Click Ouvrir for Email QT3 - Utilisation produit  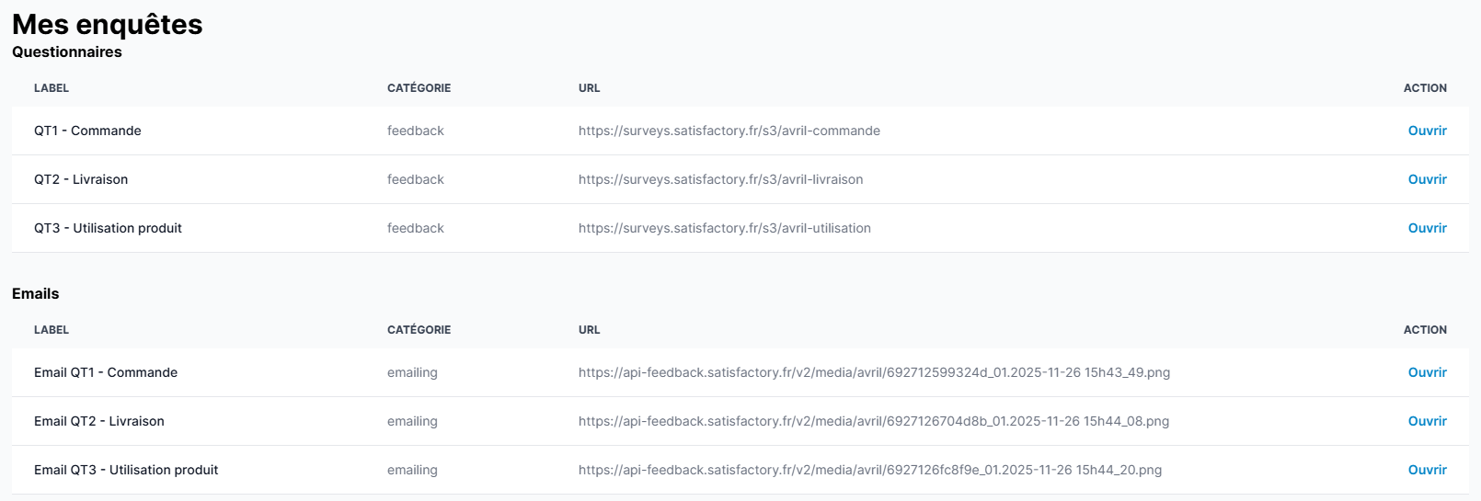(1427, 470)
